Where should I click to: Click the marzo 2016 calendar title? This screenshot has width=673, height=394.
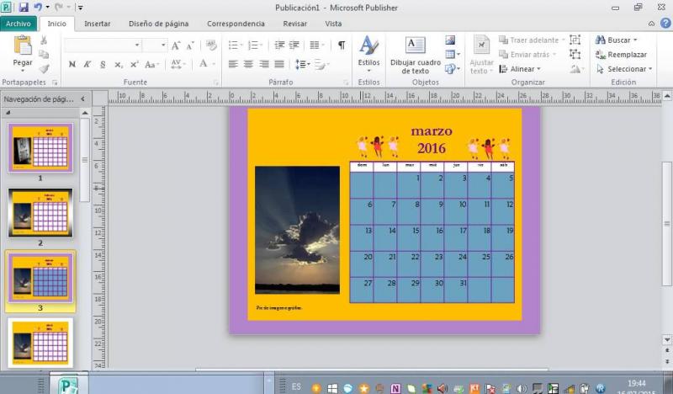(x=432, y=140)
